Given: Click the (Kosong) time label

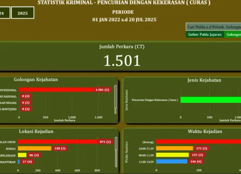Looking at the screenshot, I should pyautogui.click(x=148, y=142).
